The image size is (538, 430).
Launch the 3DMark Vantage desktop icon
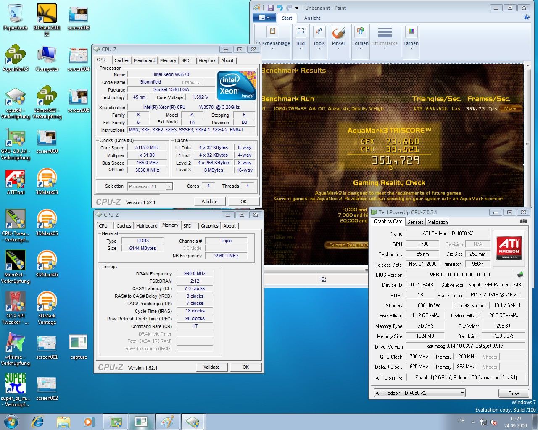(x=47, y=308)
